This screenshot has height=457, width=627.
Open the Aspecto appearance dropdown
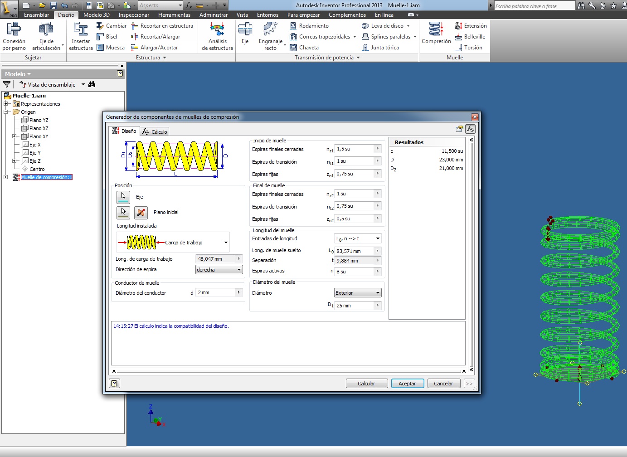[x=160, y=5]
